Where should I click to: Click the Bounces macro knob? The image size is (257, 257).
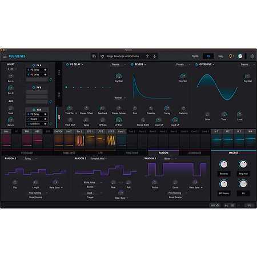224,164
